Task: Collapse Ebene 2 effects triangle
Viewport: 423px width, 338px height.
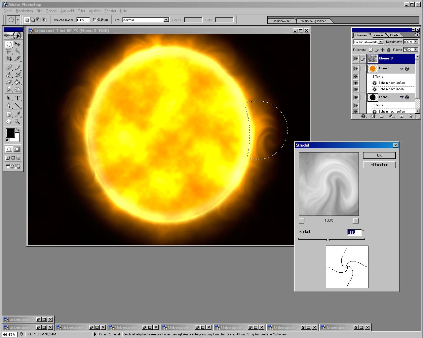Action: coord(402,97)
